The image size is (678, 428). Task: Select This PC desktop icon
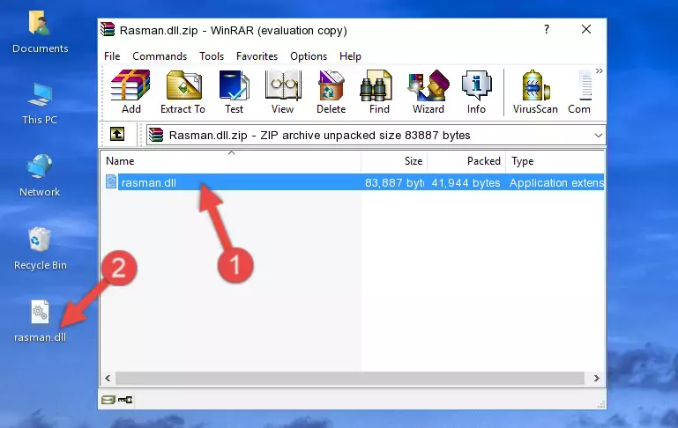pos(40,104)
